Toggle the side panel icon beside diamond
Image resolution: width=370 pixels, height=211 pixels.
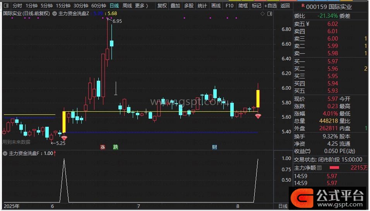click(x=269, y=14)
